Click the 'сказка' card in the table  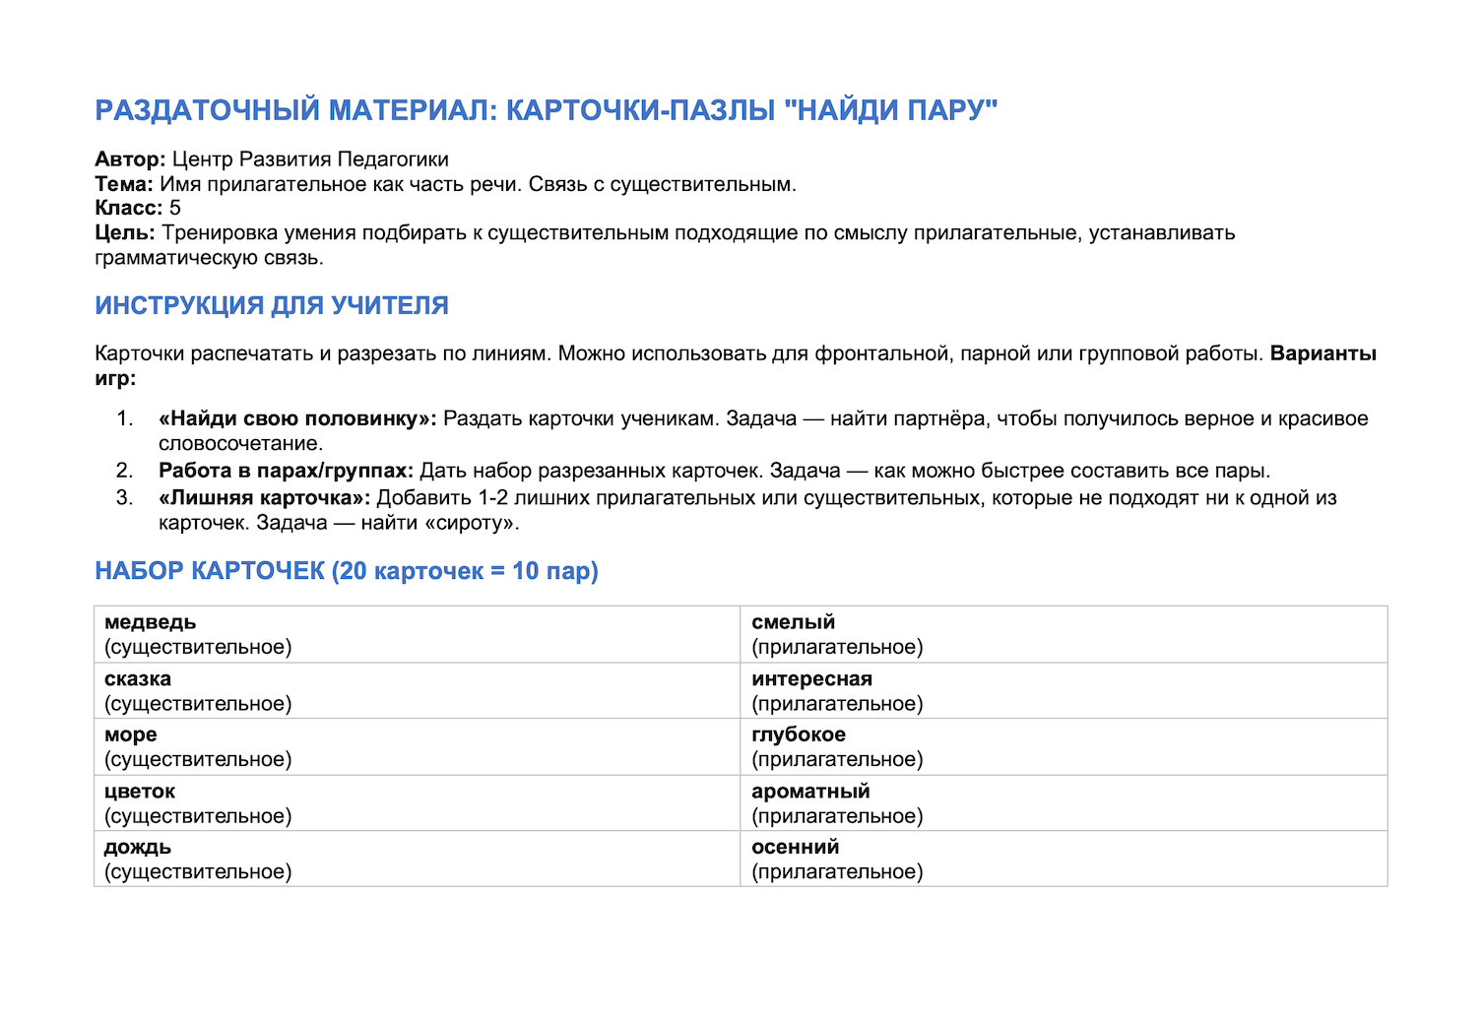pyautogui.click(x=418, y=690)
